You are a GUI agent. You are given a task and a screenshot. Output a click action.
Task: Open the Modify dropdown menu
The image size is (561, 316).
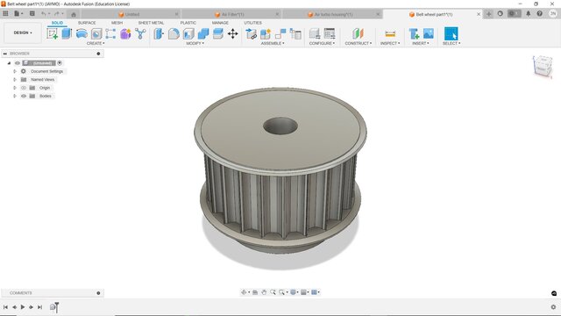(195, 43)
